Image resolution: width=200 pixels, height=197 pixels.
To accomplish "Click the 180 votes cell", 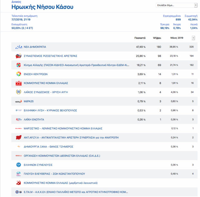I will pos(159,47).
